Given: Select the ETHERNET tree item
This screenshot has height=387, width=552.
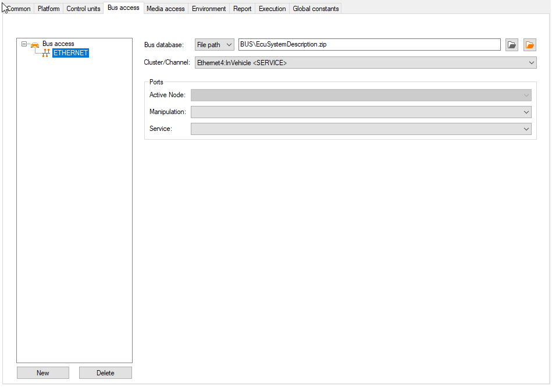Looking at the screenshot, I should coord(70,53).
